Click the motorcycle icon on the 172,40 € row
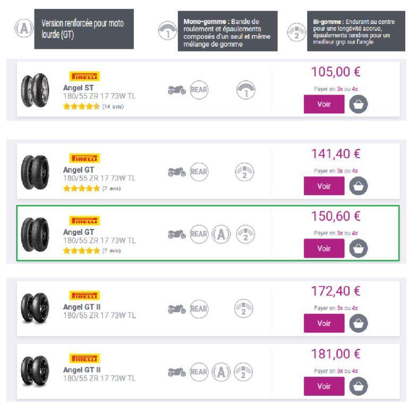Viewport: 417px width, 408px height. (177, 308)
